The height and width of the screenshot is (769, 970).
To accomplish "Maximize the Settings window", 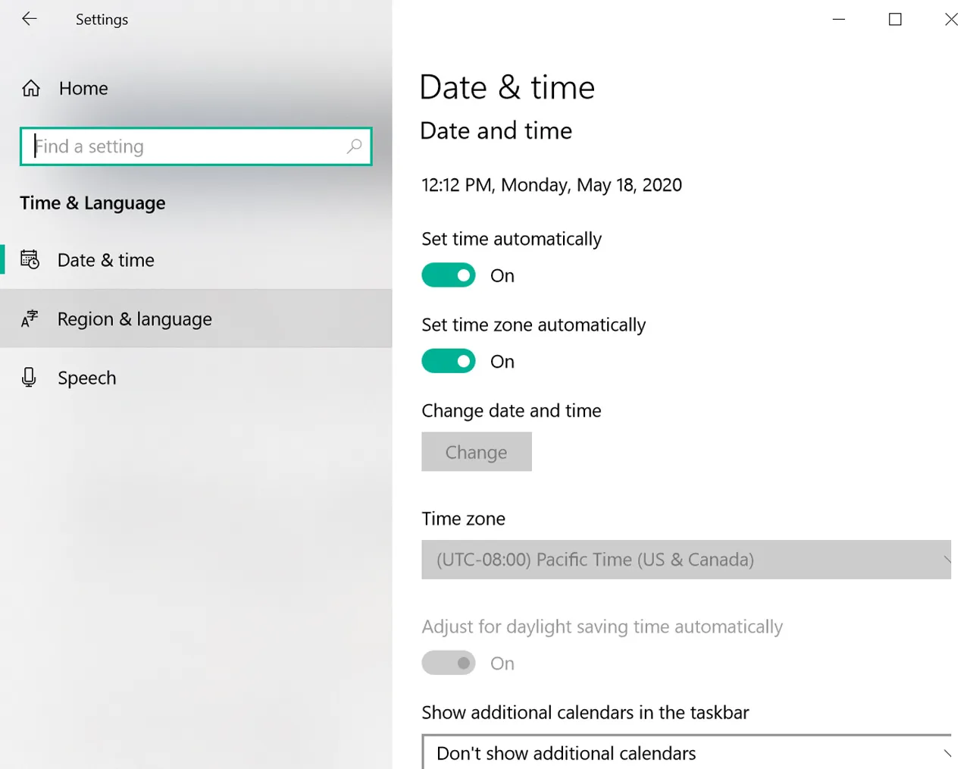I will [x=895, y=19].
